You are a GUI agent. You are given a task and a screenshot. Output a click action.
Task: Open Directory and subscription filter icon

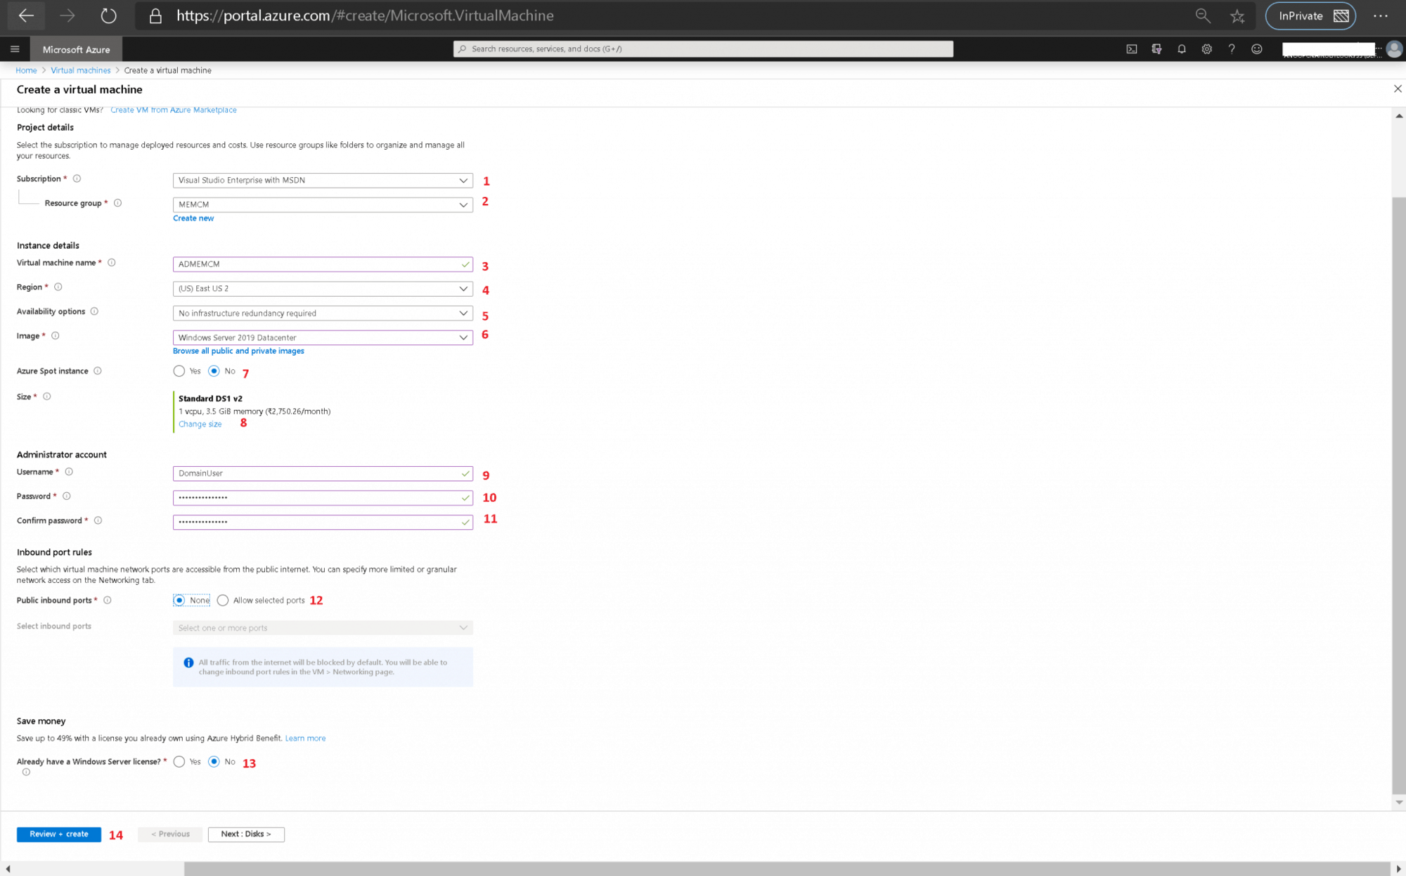pos(1156,49)
